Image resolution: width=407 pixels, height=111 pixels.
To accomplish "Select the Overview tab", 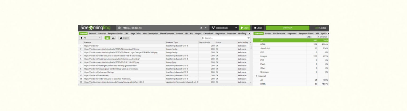I will pos(259,34).
